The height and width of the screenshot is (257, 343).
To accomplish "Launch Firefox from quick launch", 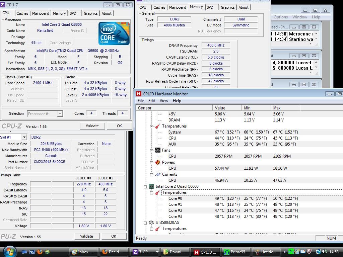I will pyautogui.click(x=40, y=252).
